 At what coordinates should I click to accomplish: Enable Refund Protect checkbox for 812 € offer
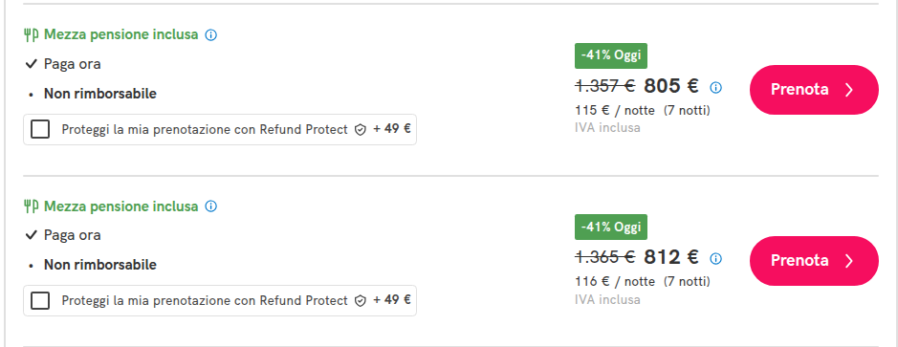[40, 300]
